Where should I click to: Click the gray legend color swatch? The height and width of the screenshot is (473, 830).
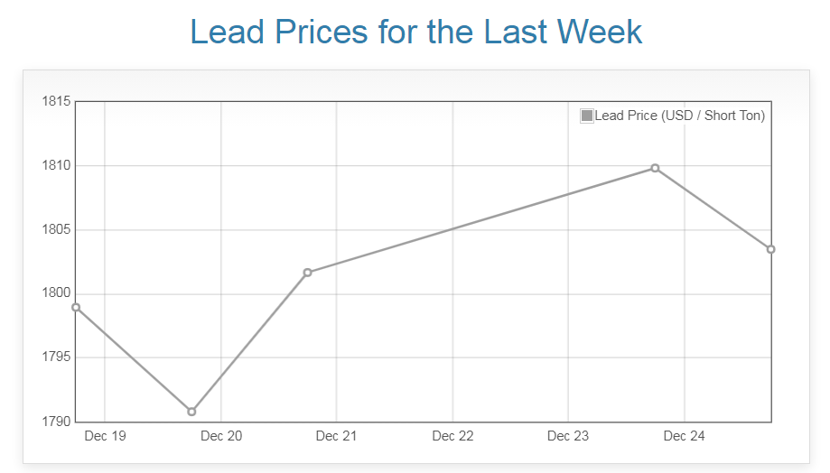587,116
